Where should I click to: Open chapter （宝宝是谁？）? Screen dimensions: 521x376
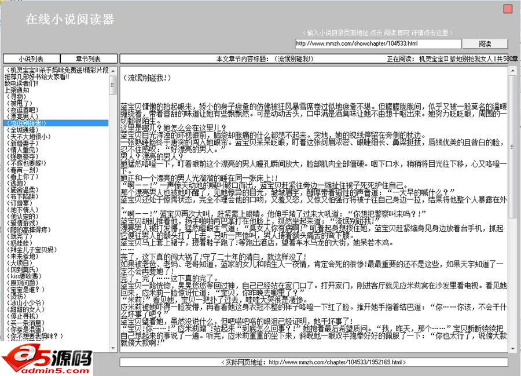[25, 290]
